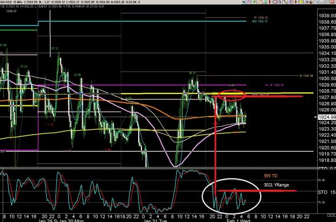The image size is (336, 222).
Task: Click the green swirl refresh toolbar icon
Action: click(x=244, y=2)
